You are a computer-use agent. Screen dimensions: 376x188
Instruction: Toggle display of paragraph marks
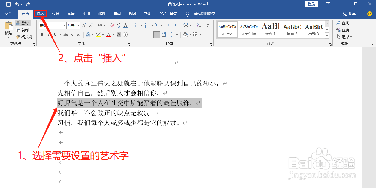coord(208,25)
